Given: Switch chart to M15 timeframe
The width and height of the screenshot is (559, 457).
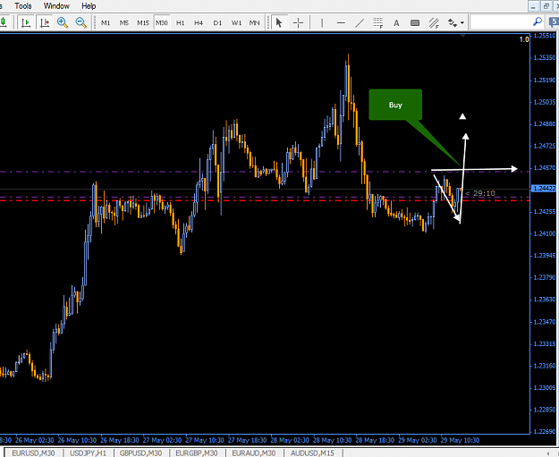Looking at the screenshot, I should point(143,23).
